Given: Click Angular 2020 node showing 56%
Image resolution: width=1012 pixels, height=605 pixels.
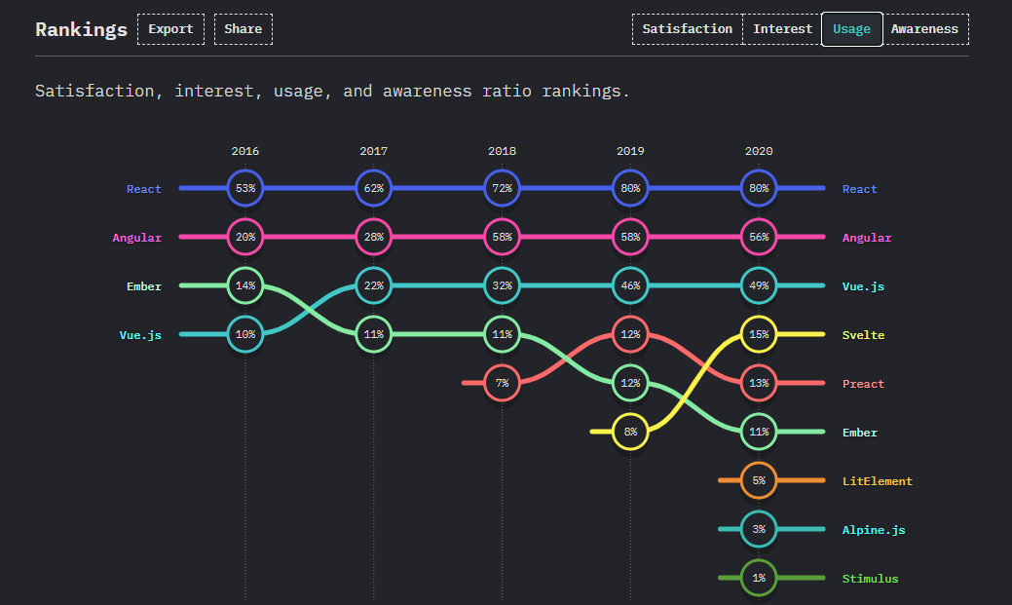Looking at the screenshot, I should coord(759,237).
